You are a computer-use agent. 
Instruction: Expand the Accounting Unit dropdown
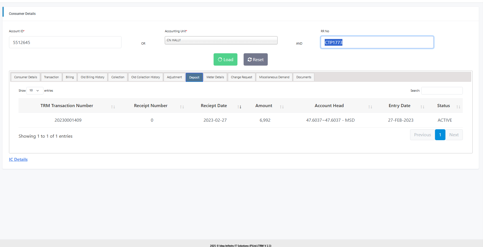pos(221,40)
